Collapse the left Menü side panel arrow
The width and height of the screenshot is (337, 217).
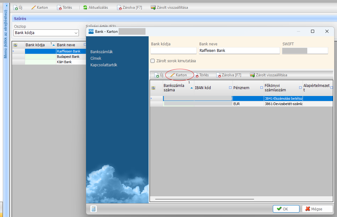point(7,6)
